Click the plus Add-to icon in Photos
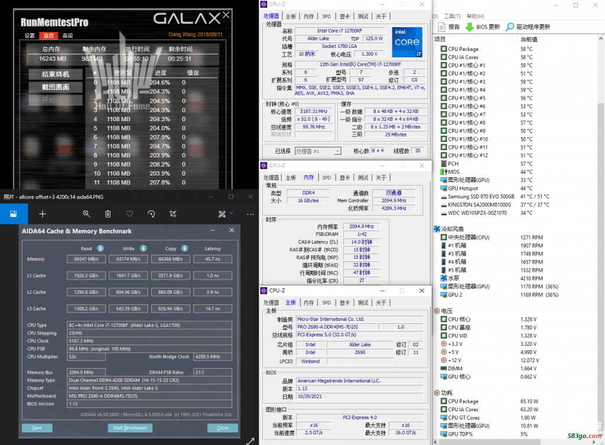Viewport: 605px width, 445px height. tap(43, 214)
